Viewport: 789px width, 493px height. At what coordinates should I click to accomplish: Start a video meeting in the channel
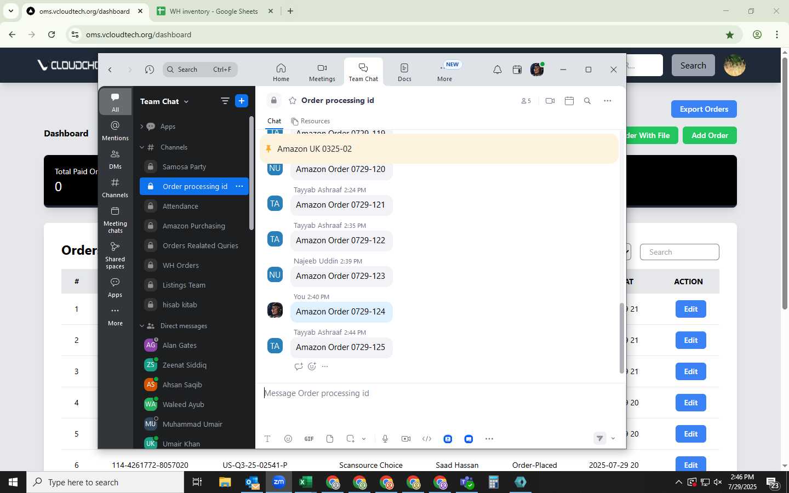[x=550, y=101]
